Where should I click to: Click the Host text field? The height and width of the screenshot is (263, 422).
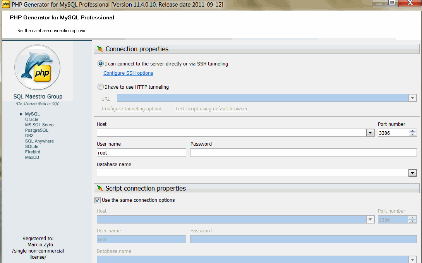(x=232, y=133)
